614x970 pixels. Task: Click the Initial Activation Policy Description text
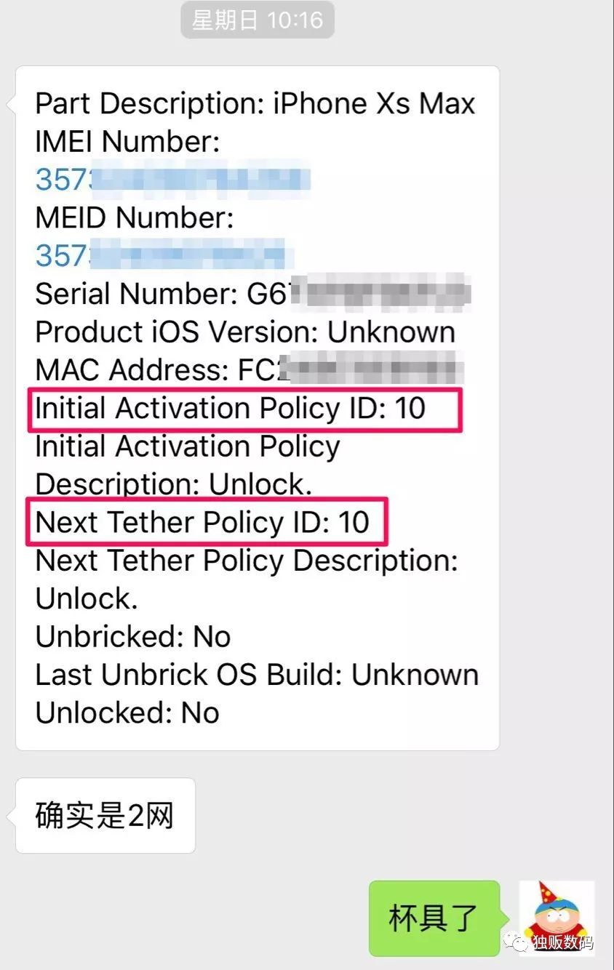[188, 465]
